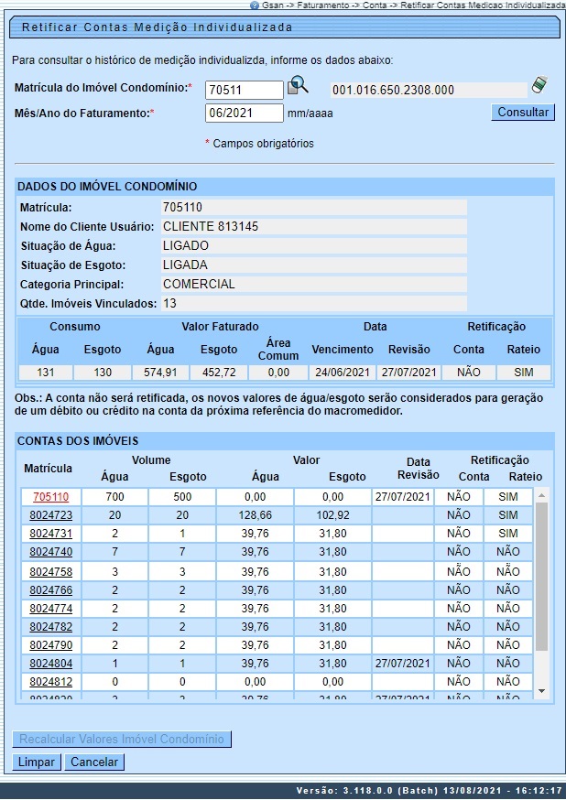Open the 8024740 account link
The width and height of the screenshot is (566, 800).
tap(50, 552)
